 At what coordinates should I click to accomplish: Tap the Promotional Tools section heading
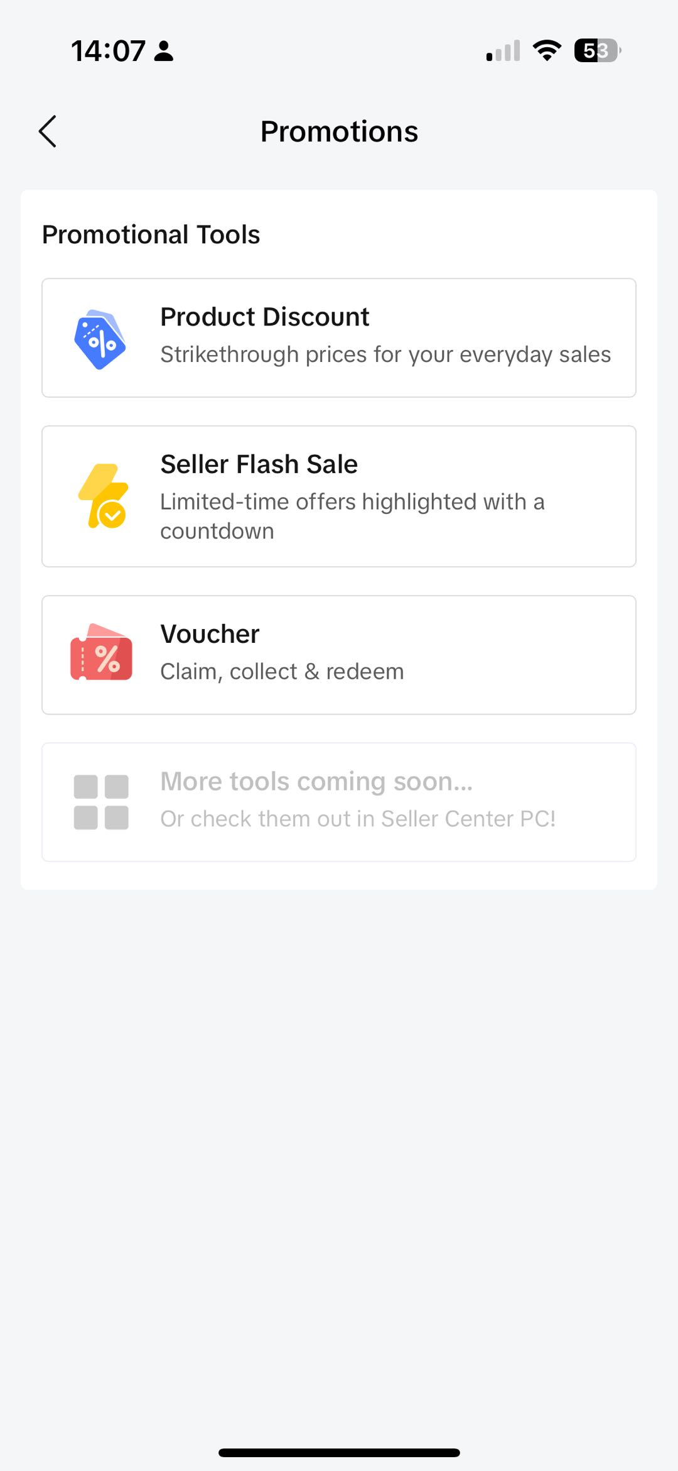coord(151,234)
